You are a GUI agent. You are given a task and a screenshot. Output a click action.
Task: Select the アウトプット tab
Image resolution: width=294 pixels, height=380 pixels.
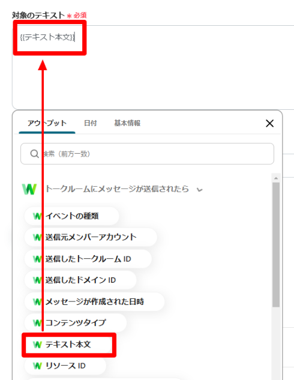(47, 123)
